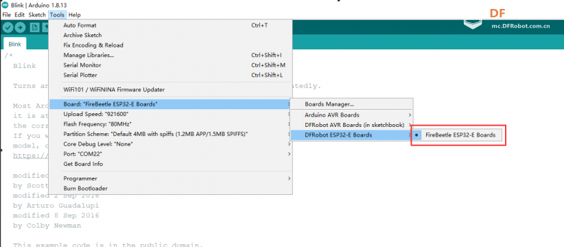The height and width of the screenshot is (247, 564).
Task: Launch the Serial Monitor
Action: [x=170, y=65]
